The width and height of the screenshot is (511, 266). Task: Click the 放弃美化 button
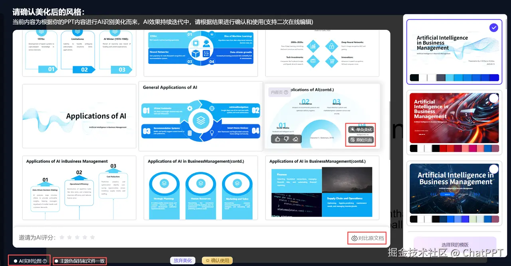[x=183, y=260]
